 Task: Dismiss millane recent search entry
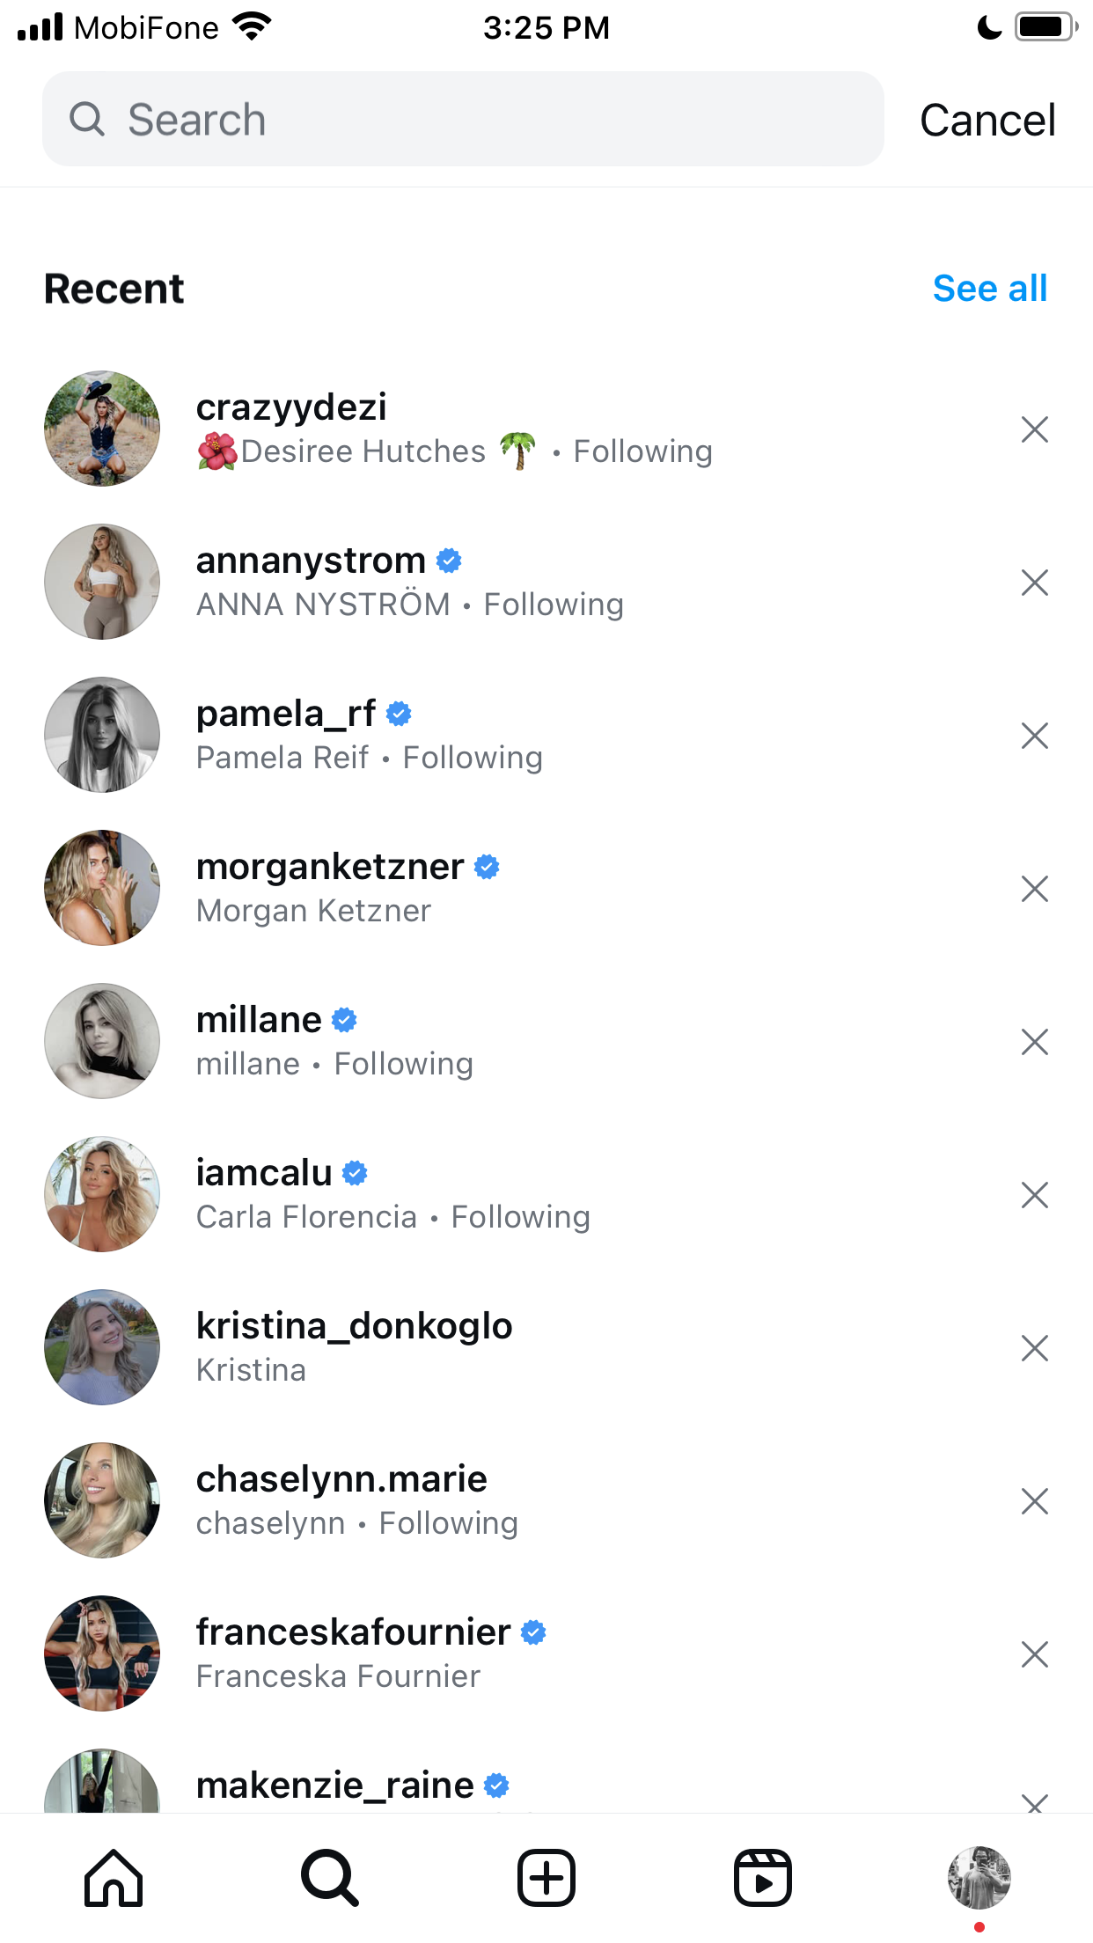click(x=1035, y=1042)
